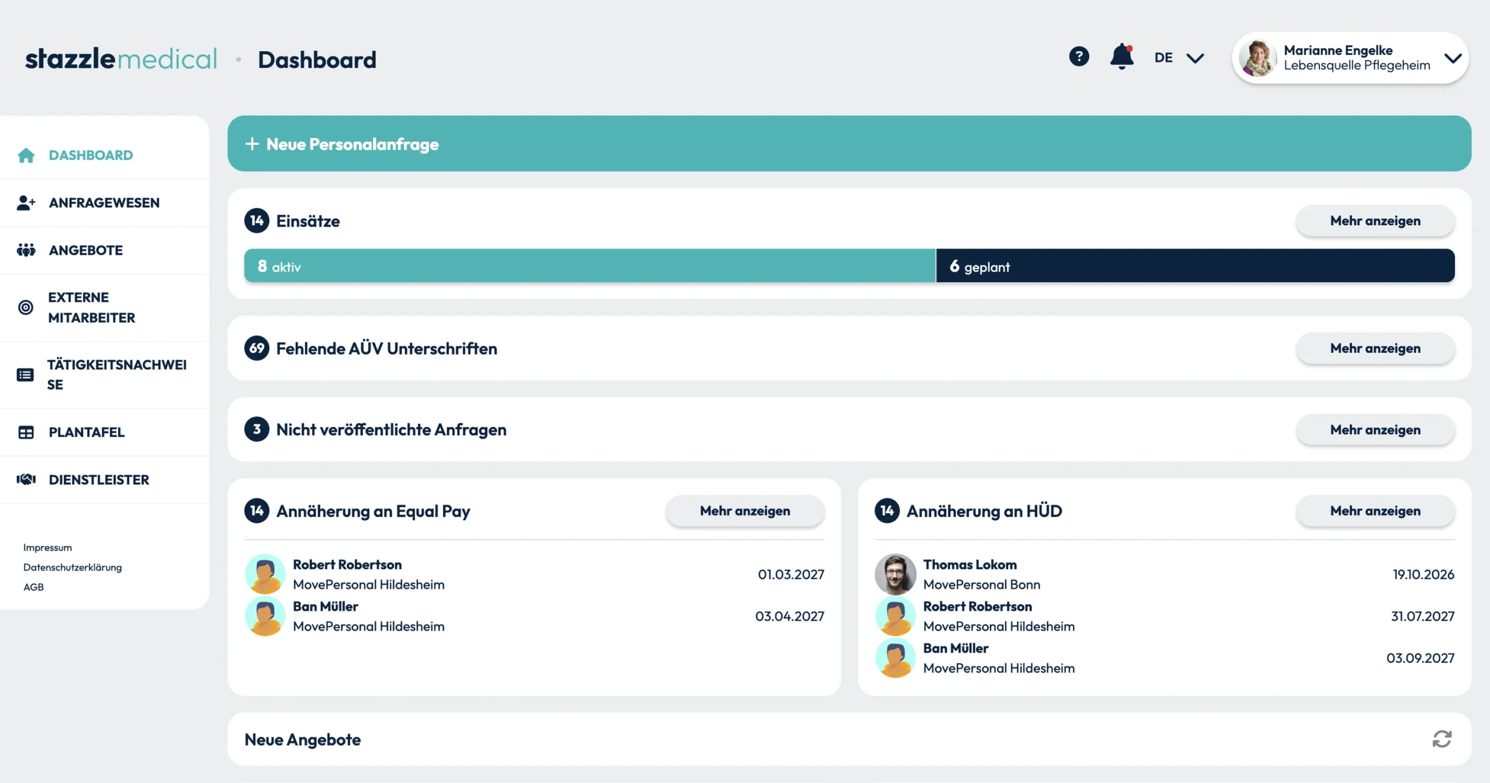
Task: Open Angebote in the sidebar
Action: (105, 250)
